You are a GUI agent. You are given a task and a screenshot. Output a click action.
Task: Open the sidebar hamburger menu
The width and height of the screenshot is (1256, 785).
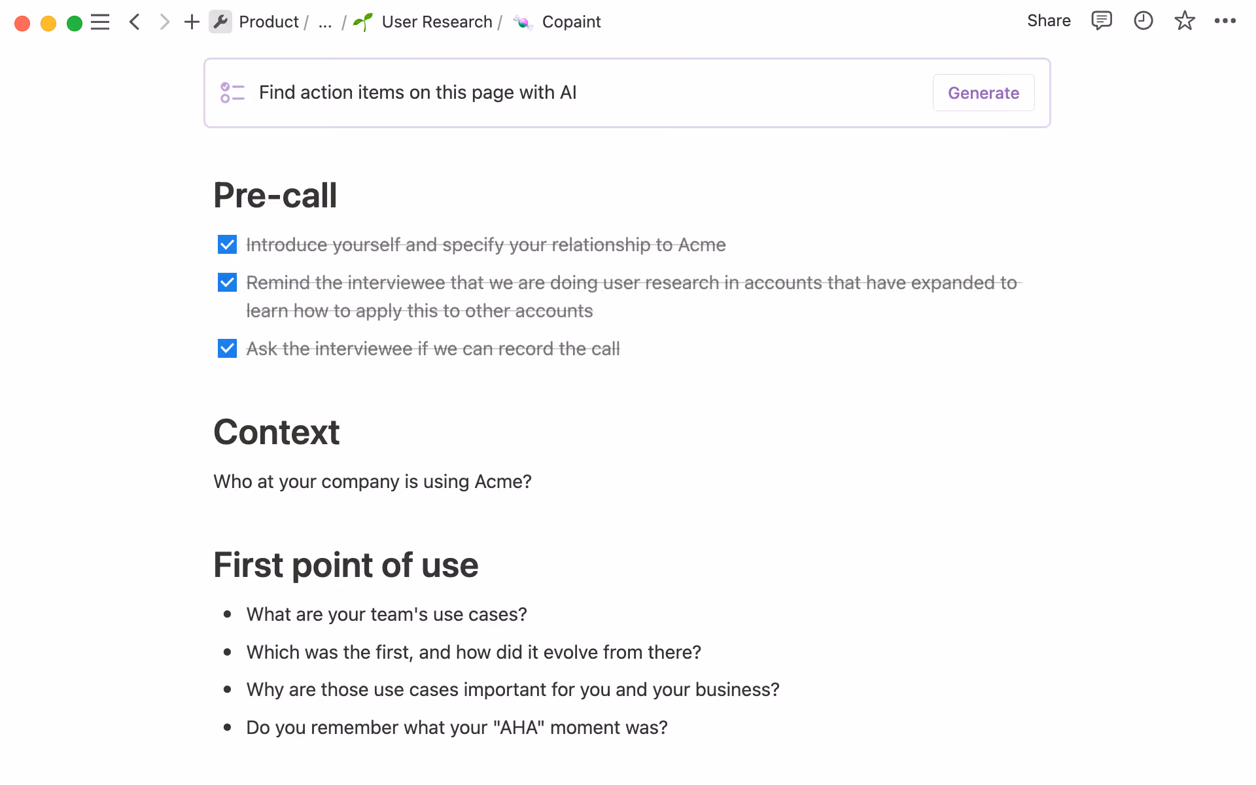(x=100, y=22)
